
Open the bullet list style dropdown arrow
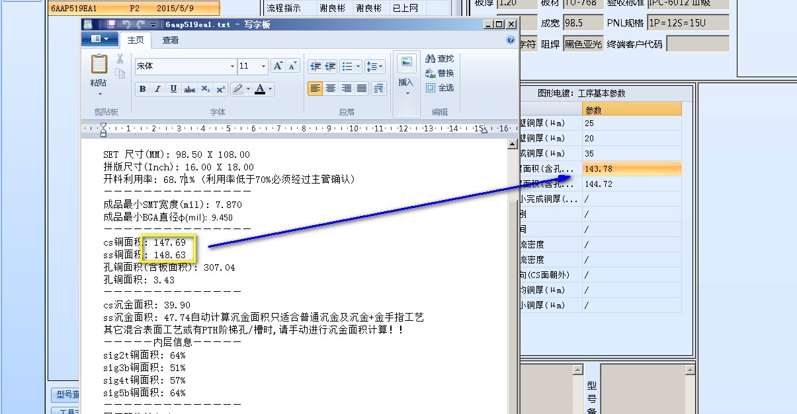click(x=358, y=66)
